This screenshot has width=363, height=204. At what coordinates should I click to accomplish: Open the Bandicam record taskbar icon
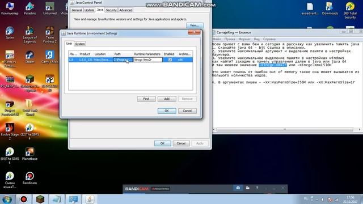[x=23, y=199]
